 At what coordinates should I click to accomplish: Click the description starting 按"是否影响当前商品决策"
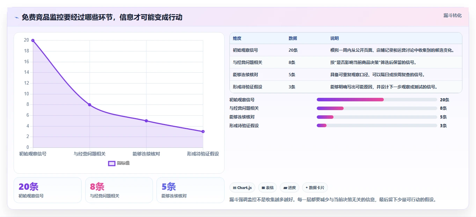point(373,63)
